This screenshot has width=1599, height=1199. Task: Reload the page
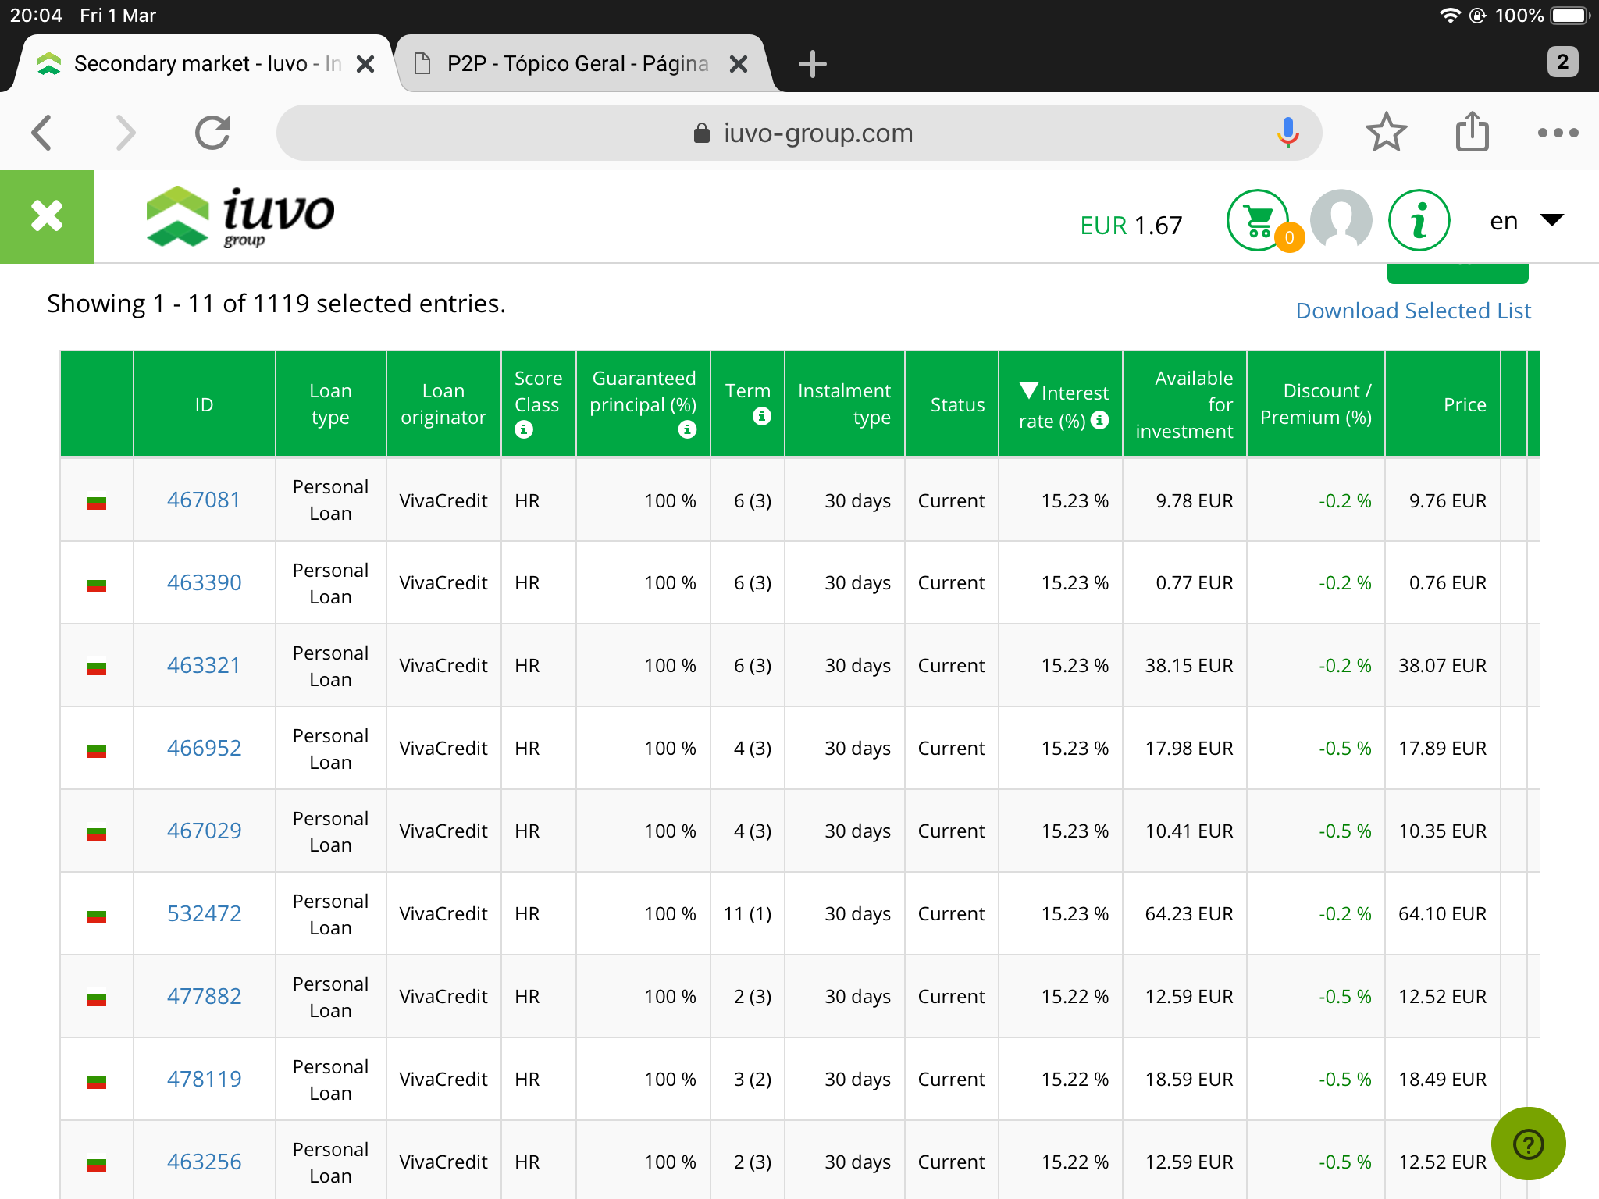pos(212,133)
